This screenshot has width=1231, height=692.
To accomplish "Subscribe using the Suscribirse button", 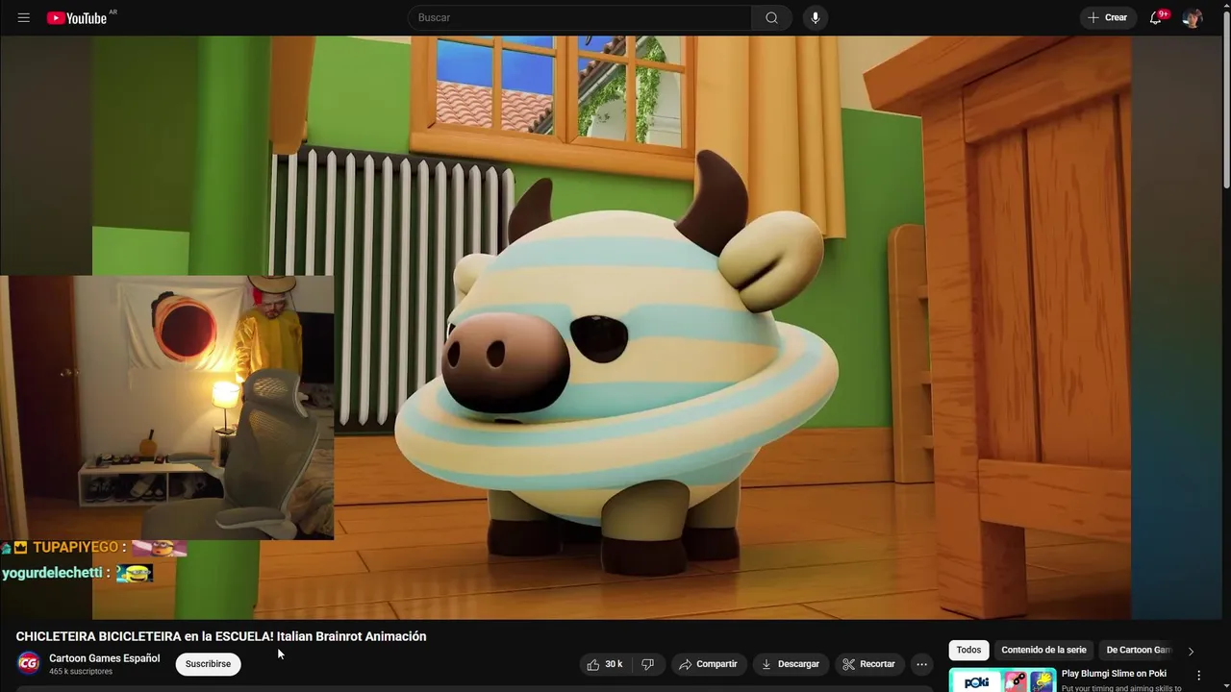I will pos(208,664).
